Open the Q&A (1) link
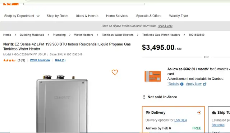Viewport: 230px width, 133px height. [x=60, y=60]
